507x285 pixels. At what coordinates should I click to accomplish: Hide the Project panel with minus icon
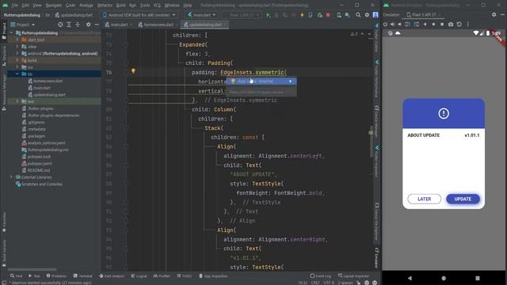[x=97, y=25]
